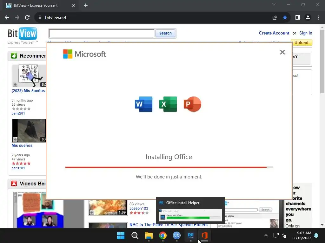Viewport: 325px width, 243px height.
Task: Open (2022) Mis Sueños video link
Action: (28, 91)
